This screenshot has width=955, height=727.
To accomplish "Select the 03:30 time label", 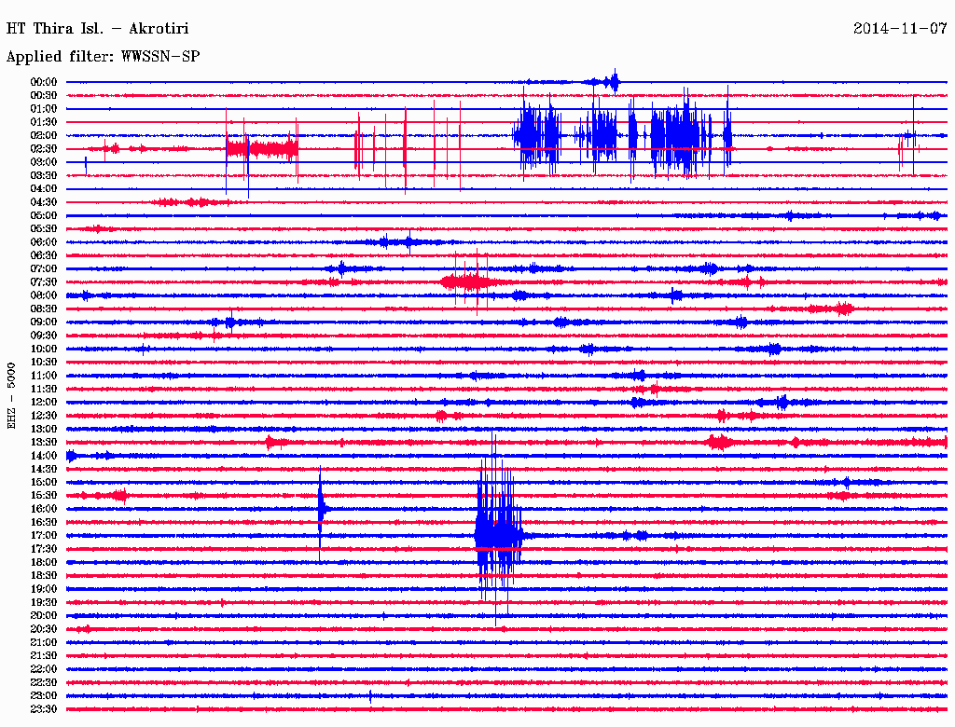I will click(x=44, y=175).
